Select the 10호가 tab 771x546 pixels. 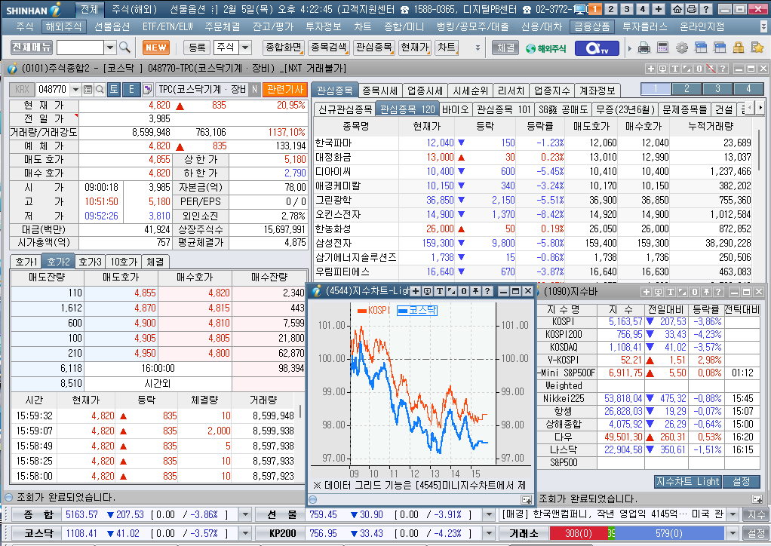[124, 262]
